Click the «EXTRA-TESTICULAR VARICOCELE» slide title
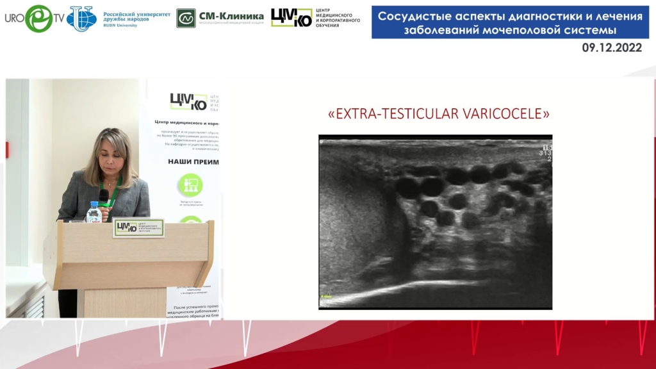The width and height of the screenshot is (656, 369). [x=438, y=114]
